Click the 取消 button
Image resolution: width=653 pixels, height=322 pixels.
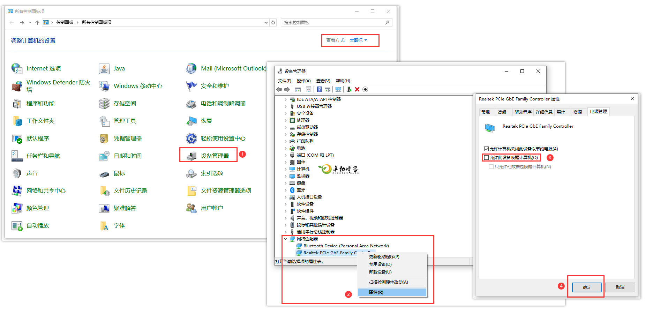tap(620, 287)
